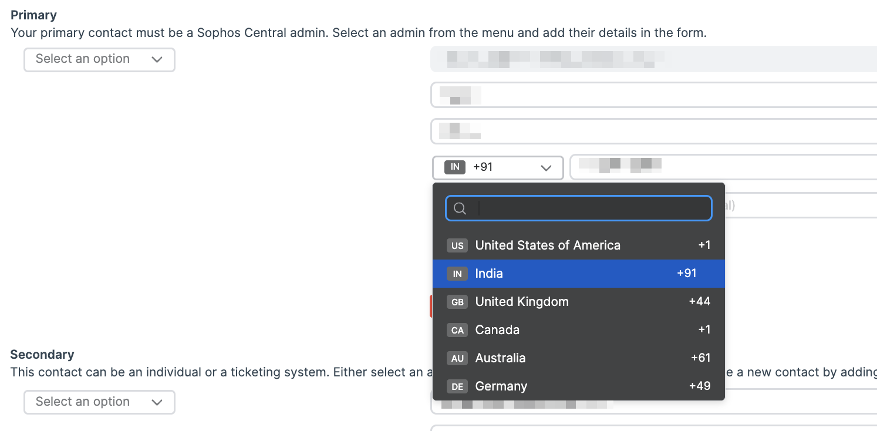877x431 pixels.
Task: Click the AU country badge icon
Action: pos(457,358)
